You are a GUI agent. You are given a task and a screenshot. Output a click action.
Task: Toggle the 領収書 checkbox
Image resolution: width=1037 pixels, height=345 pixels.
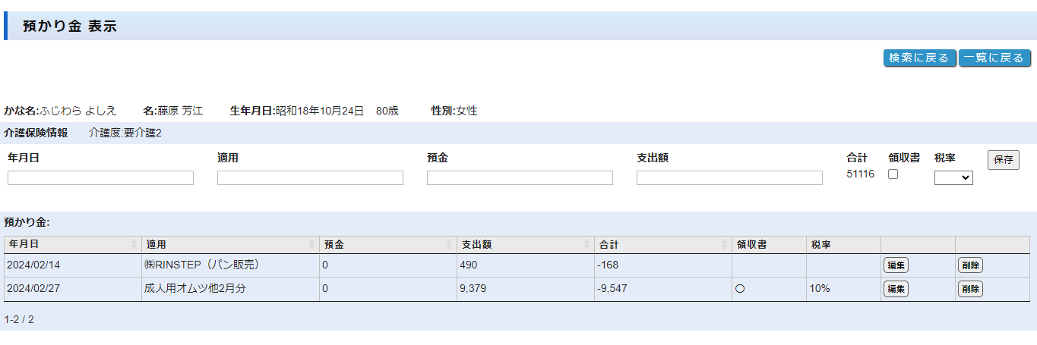pos(893,174)
